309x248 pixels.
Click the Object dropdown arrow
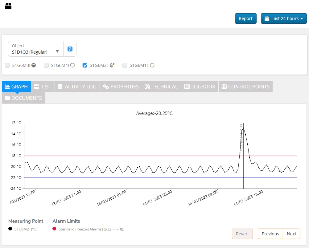coord(57,51)
